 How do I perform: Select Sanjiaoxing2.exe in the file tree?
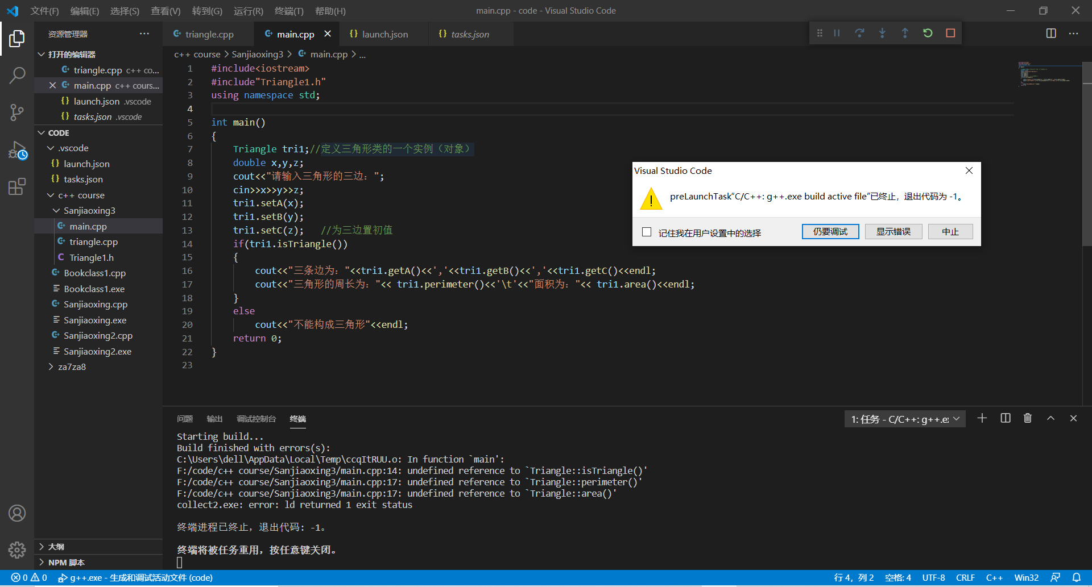(x=98, y=351)
